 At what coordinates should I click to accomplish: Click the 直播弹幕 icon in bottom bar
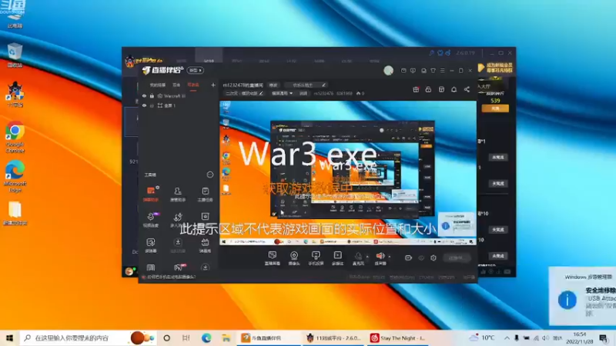tap(272, 258)
